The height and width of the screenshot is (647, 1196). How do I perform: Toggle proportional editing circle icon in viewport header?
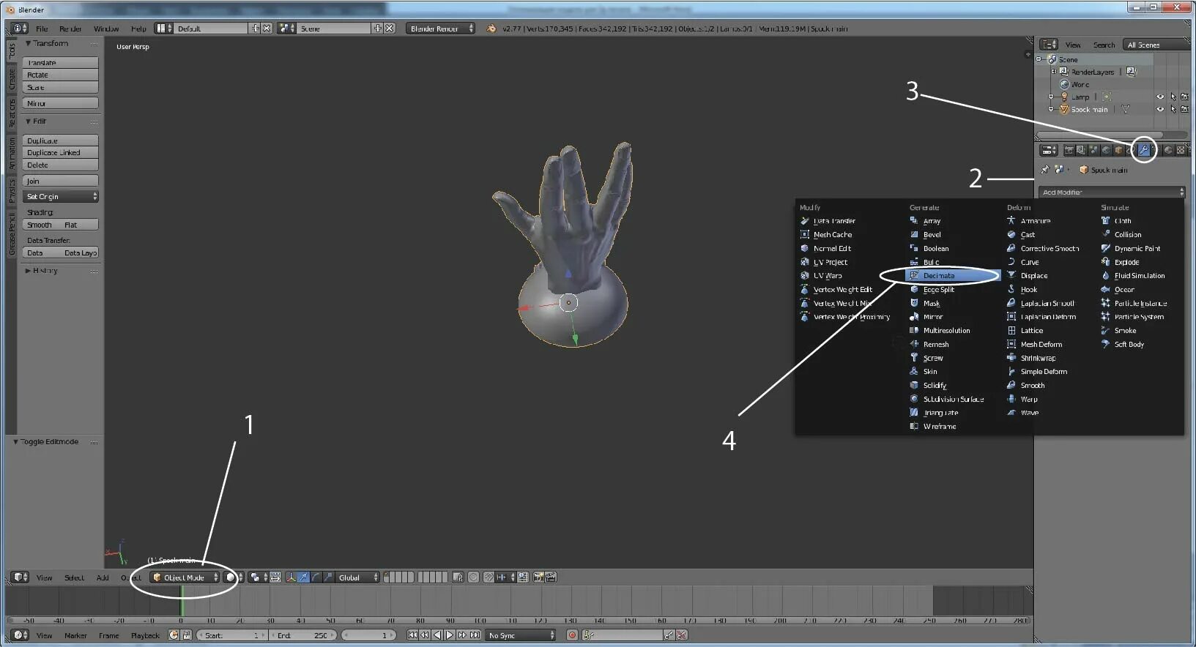(x=473, y=577)
